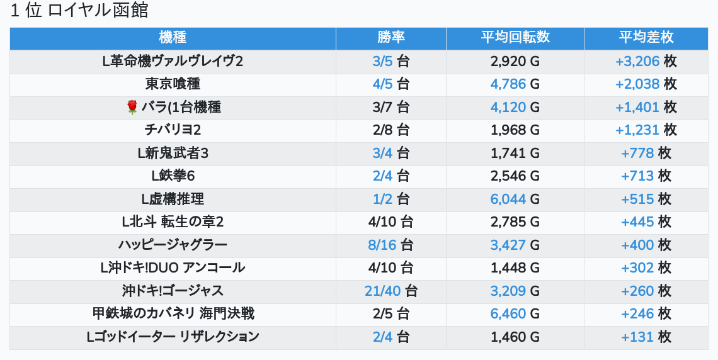Open the 沖ドキ!ゴージャス machine entry
This screenshot has width=718, height=360.
[173, 291]
